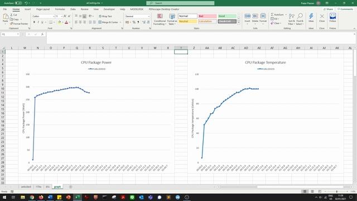Expand the AutoSum dropdown arrow
This screenshot has height=201, width=357.
point(286,15)
